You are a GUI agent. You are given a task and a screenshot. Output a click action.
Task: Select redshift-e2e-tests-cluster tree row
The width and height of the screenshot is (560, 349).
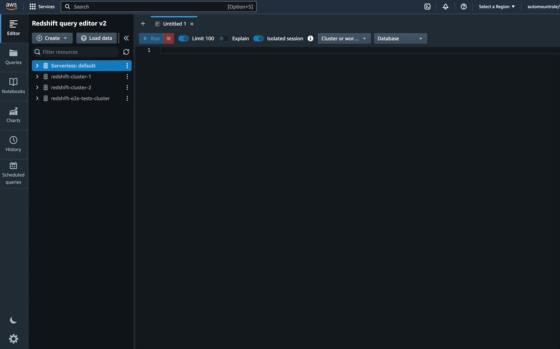click(x=82, y=98)
